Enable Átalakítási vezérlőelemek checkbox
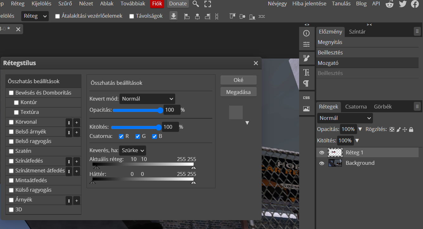 [x=57, y=16]
